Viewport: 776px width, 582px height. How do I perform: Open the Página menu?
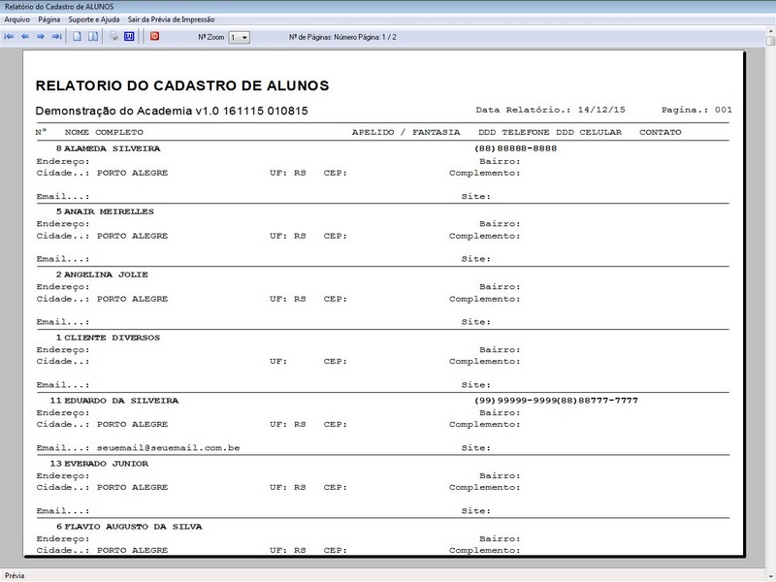(x=49, y=19)
